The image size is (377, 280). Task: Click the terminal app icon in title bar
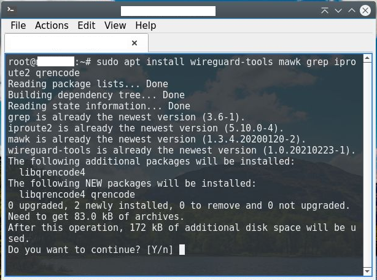pos(10,10)
